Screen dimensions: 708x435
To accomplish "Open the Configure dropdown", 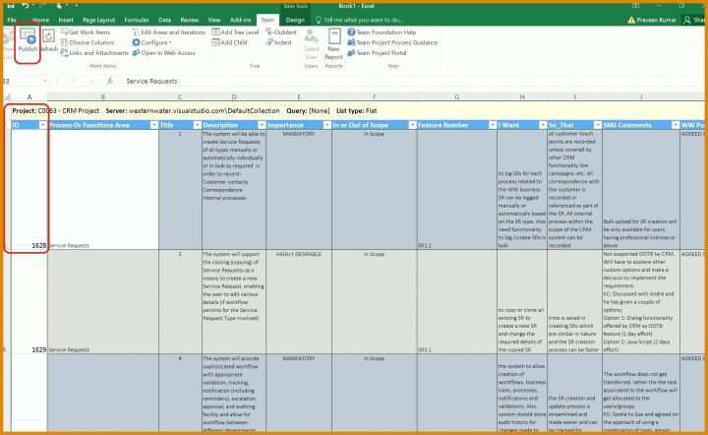I will (x=151, y=42).
